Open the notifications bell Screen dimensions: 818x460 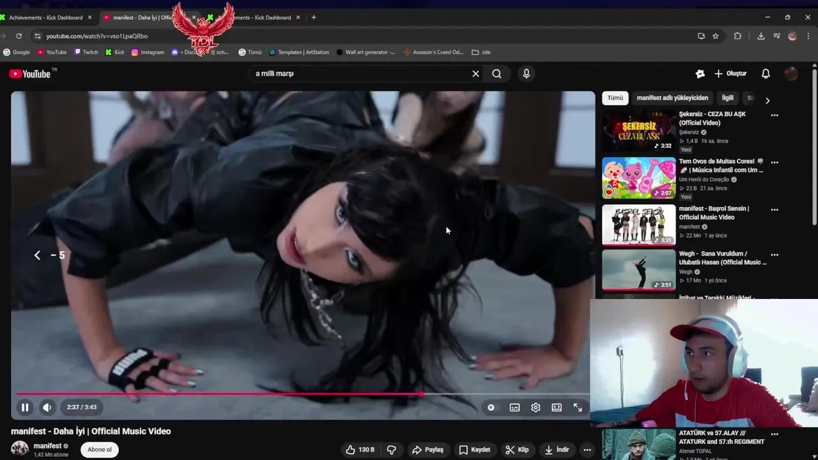point(766,73)
